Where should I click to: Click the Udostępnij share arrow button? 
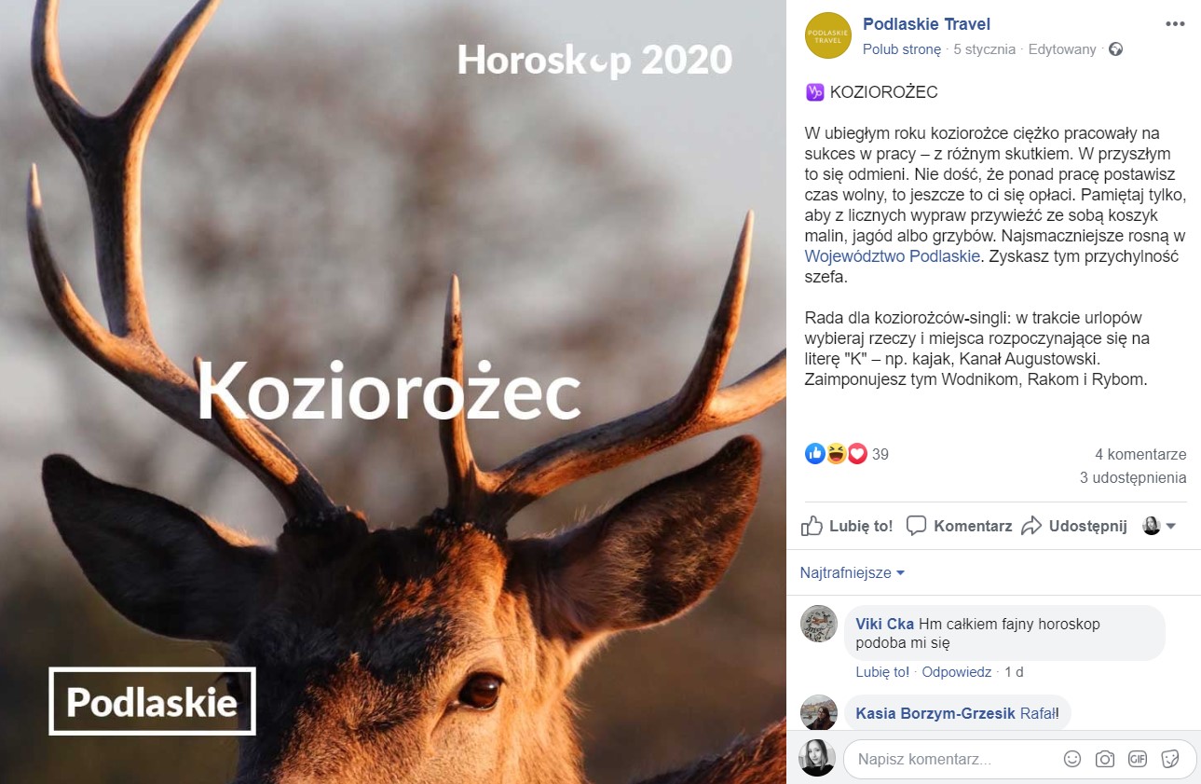[x=1074, y=526]
